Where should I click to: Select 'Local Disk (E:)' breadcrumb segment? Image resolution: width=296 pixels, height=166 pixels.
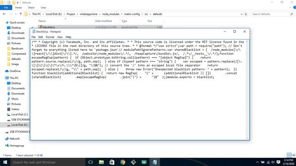tap(54, 14)
